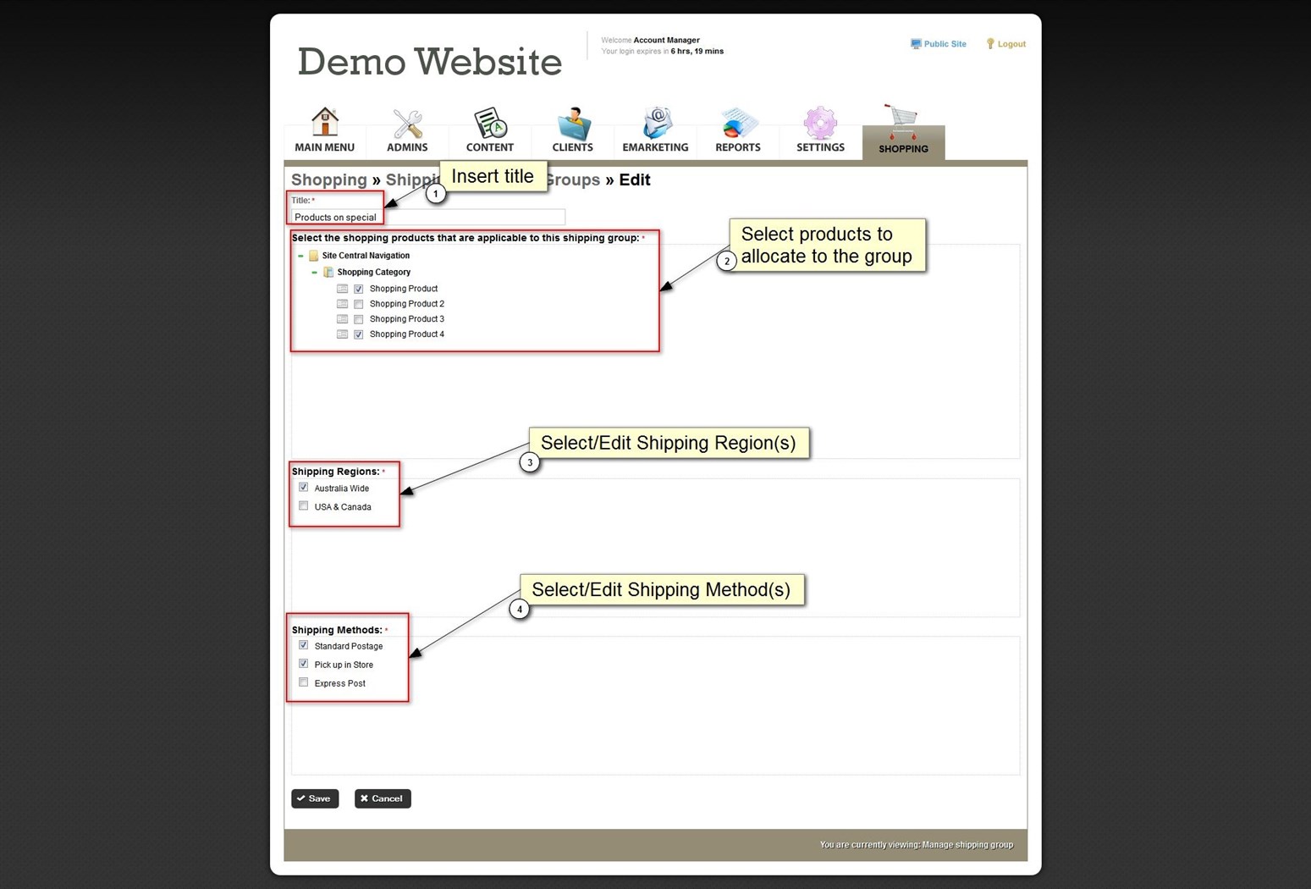The width and height of the screenshot is (1311, 889).
Task: Collapse the Shopping Category folder
Action: [x=315, y=273]
